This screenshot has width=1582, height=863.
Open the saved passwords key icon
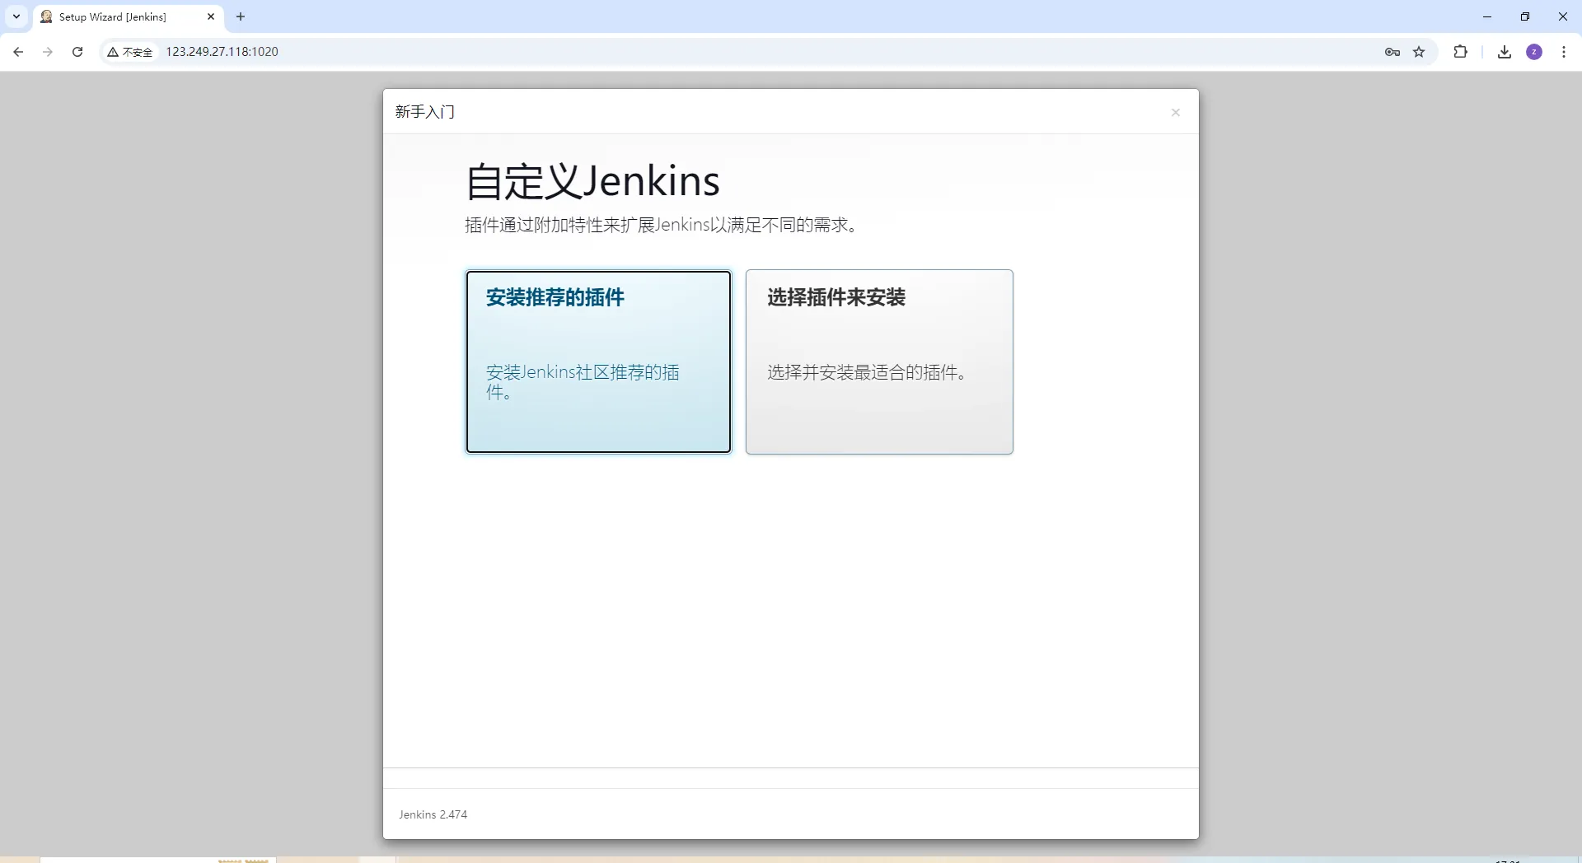tap(1392, 52)
